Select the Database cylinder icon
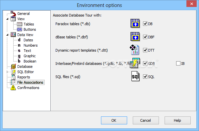The height and width of the screenshot is (131, 199). (x=13, y=66)
